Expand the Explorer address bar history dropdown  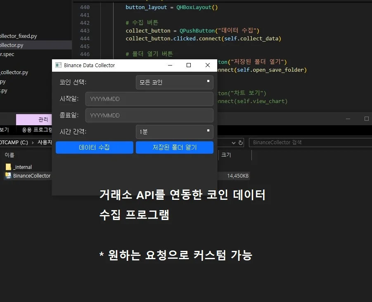233,143
